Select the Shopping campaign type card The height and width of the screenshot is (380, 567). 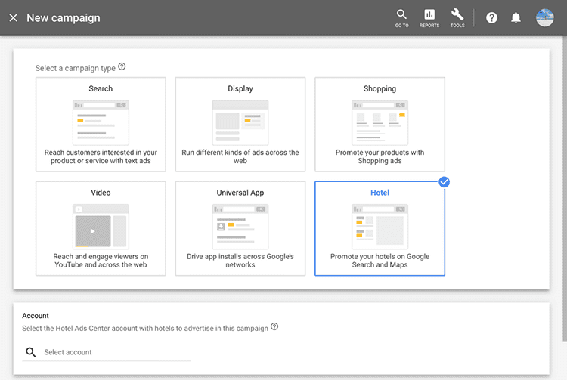[x=380, y=124]
